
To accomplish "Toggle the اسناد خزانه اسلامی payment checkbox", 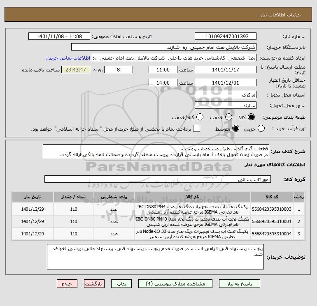I will tap(196, 129).
